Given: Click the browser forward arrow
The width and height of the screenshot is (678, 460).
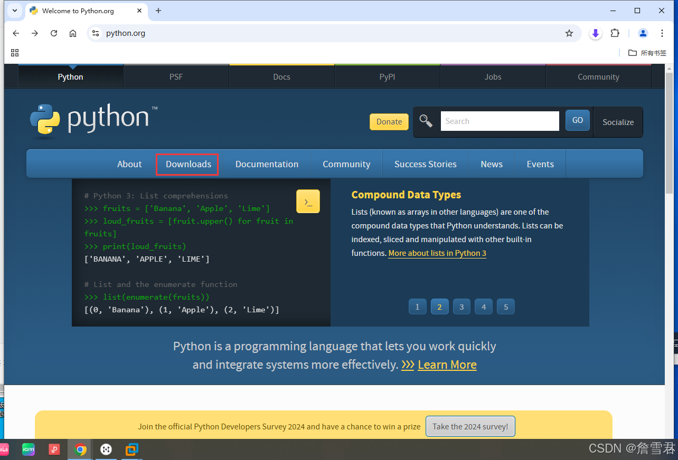Looking at the screenshot, I should tap(35, 33).
